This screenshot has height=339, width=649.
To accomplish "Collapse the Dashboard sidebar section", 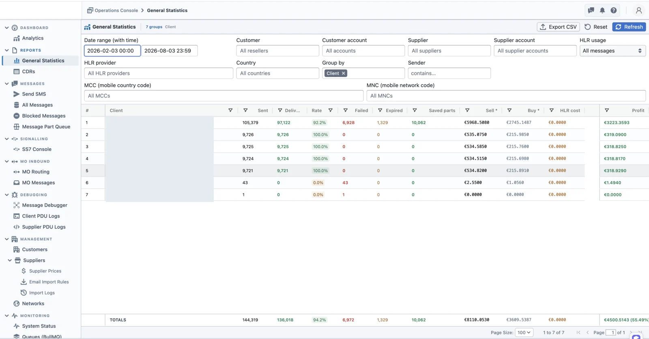I will click(x=7, y=28).
